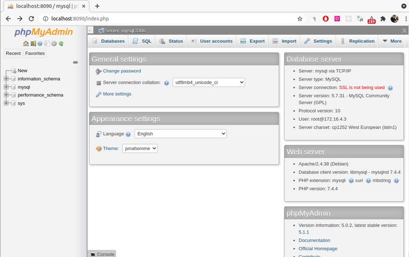Click the phpMyAdmin logo
The height and width of the screenshot is (257, 409).
44,32
